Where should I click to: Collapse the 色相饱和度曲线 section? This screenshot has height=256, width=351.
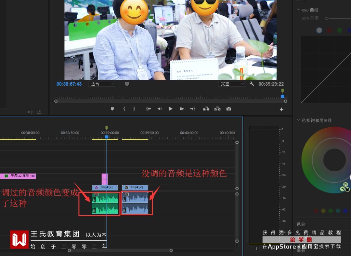pyautogui.click(x=298, y=120)
